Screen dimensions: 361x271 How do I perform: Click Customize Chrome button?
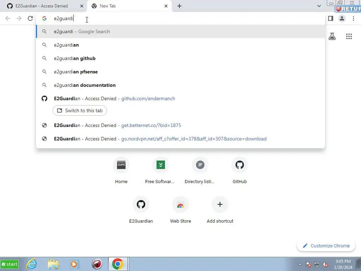(x=326, y=246)
